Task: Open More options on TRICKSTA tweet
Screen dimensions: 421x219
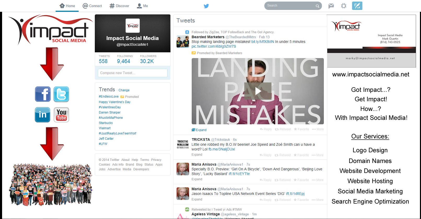Action: pos(318,155)
